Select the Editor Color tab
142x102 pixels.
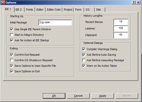pyautogui.click(x=54, y=10)
